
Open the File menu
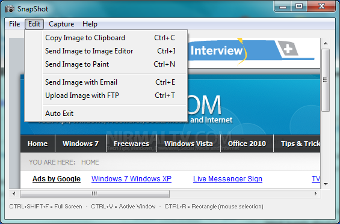14,24
